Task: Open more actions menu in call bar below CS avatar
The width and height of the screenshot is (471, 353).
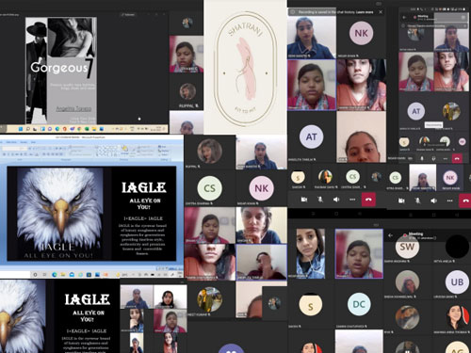Action: click(x=352, y=200)
